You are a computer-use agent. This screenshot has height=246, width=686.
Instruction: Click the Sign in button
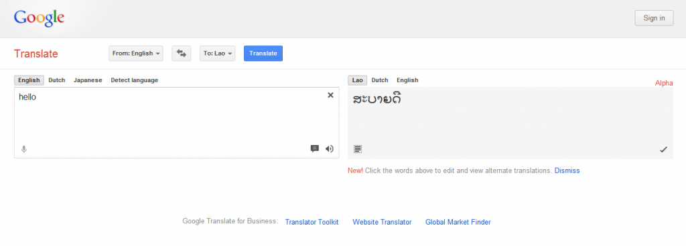654,18
